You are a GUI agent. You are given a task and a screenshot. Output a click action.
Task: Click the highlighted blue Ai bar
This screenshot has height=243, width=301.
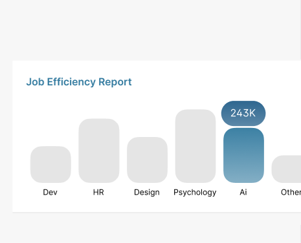[x=243, y=155]
